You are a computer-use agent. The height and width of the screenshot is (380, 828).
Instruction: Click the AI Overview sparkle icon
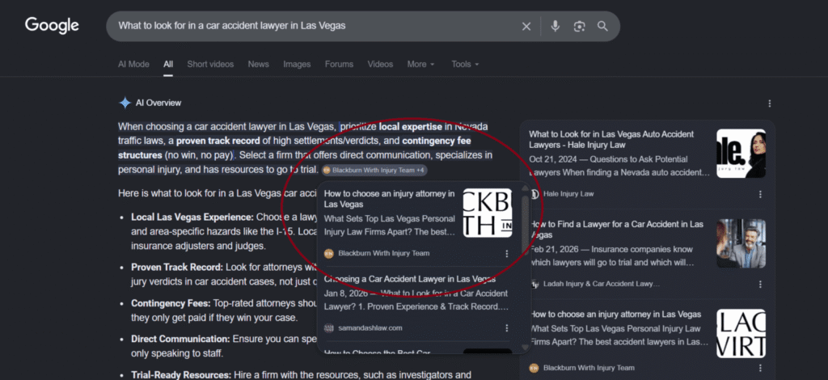(x=125, y=103)
